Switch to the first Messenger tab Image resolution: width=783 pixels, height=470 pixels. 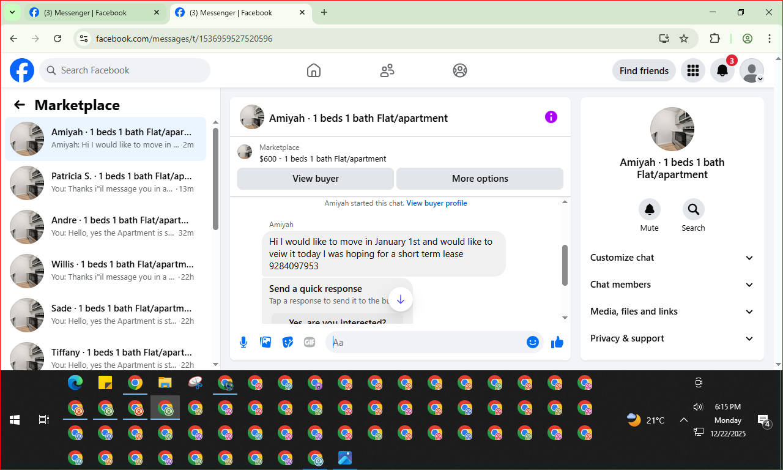(x=95, y=12)
